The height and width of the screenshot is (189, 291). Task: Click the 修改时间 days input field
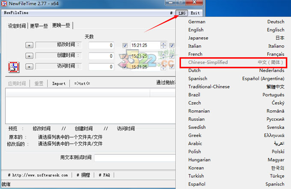point(101,45)
